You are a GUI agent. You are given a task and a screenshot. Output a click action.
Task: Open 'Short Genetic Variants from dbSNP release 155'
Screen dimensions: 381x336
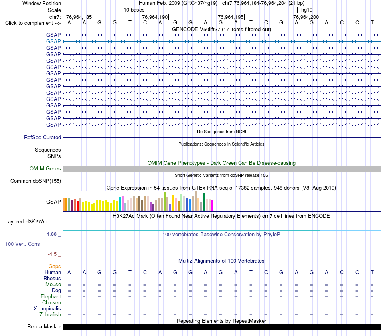pos(221,175)
